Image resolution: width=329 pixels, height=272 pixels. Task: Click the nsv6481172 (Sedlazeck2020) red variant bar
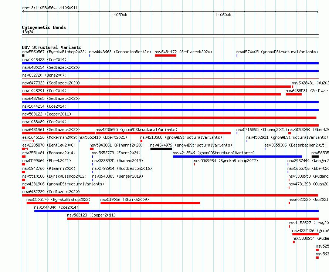pyautogui.click(x=166, y=56)
